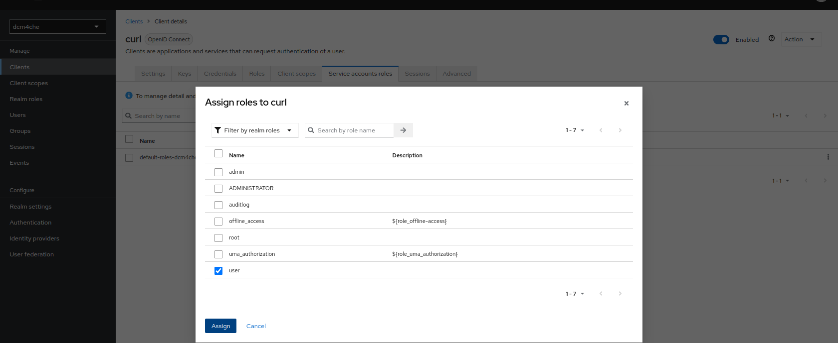Switch to the Client scopes tab
Screen dimensions: 838x343
(297, 74)
